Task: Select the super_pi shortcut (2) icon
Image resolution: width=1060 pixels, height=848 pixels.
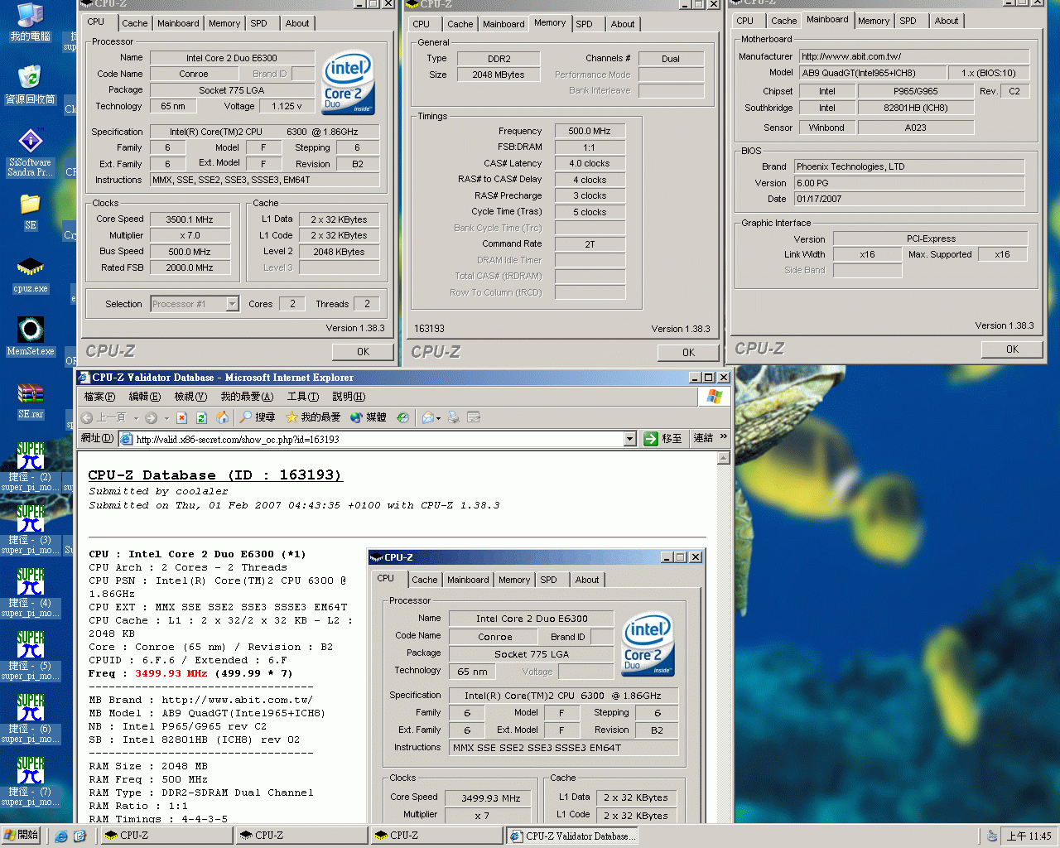Action: (x=31, y=467)
